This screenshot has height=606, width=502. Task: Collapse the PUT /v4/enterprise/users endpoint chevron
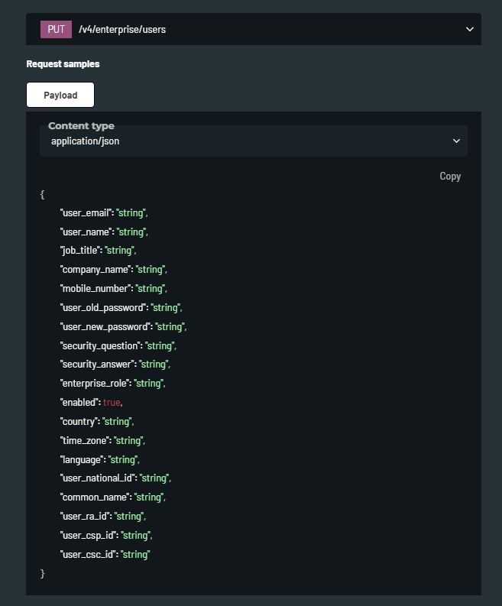click(469, 30)
